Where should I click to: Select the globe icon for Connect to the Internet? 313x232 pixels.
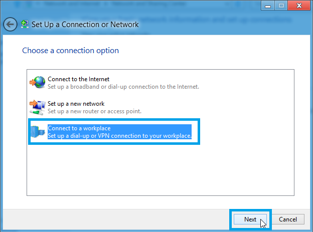click(x=38, y=82)
